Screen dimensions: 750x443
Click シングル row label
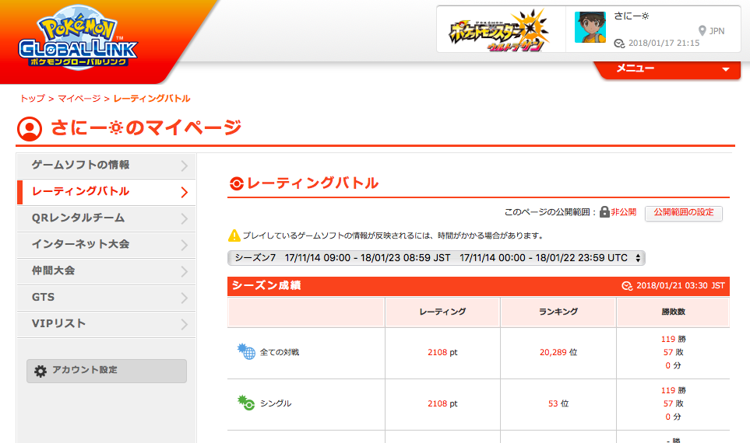coord(276,403)
